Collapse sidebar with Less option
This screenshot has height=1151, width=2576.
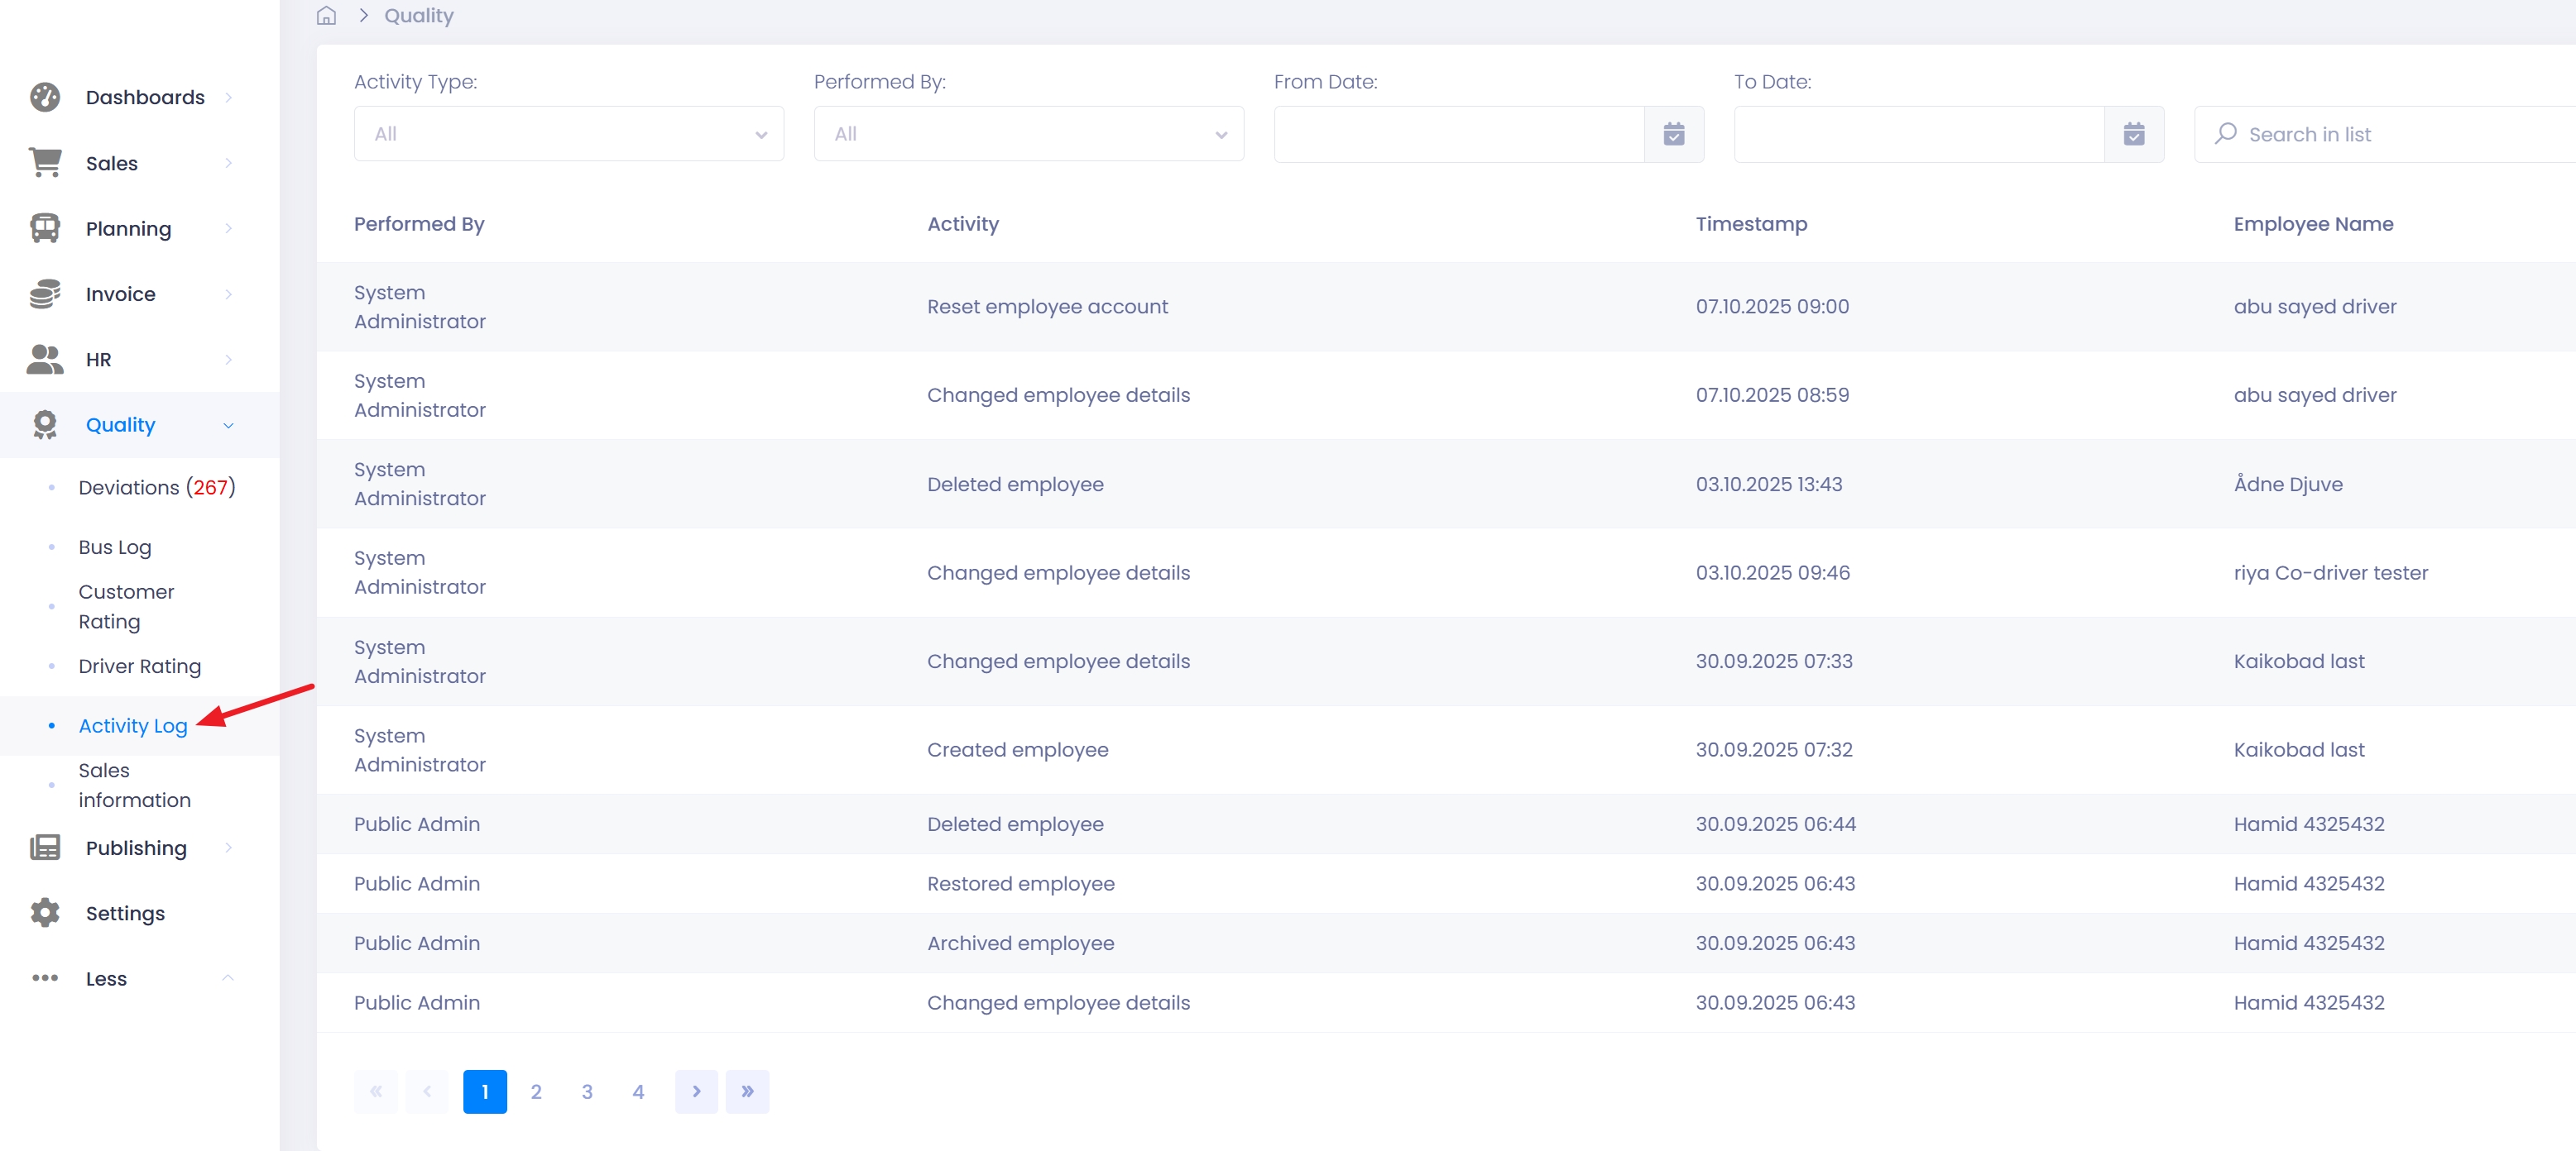click(x=106, y=978)
